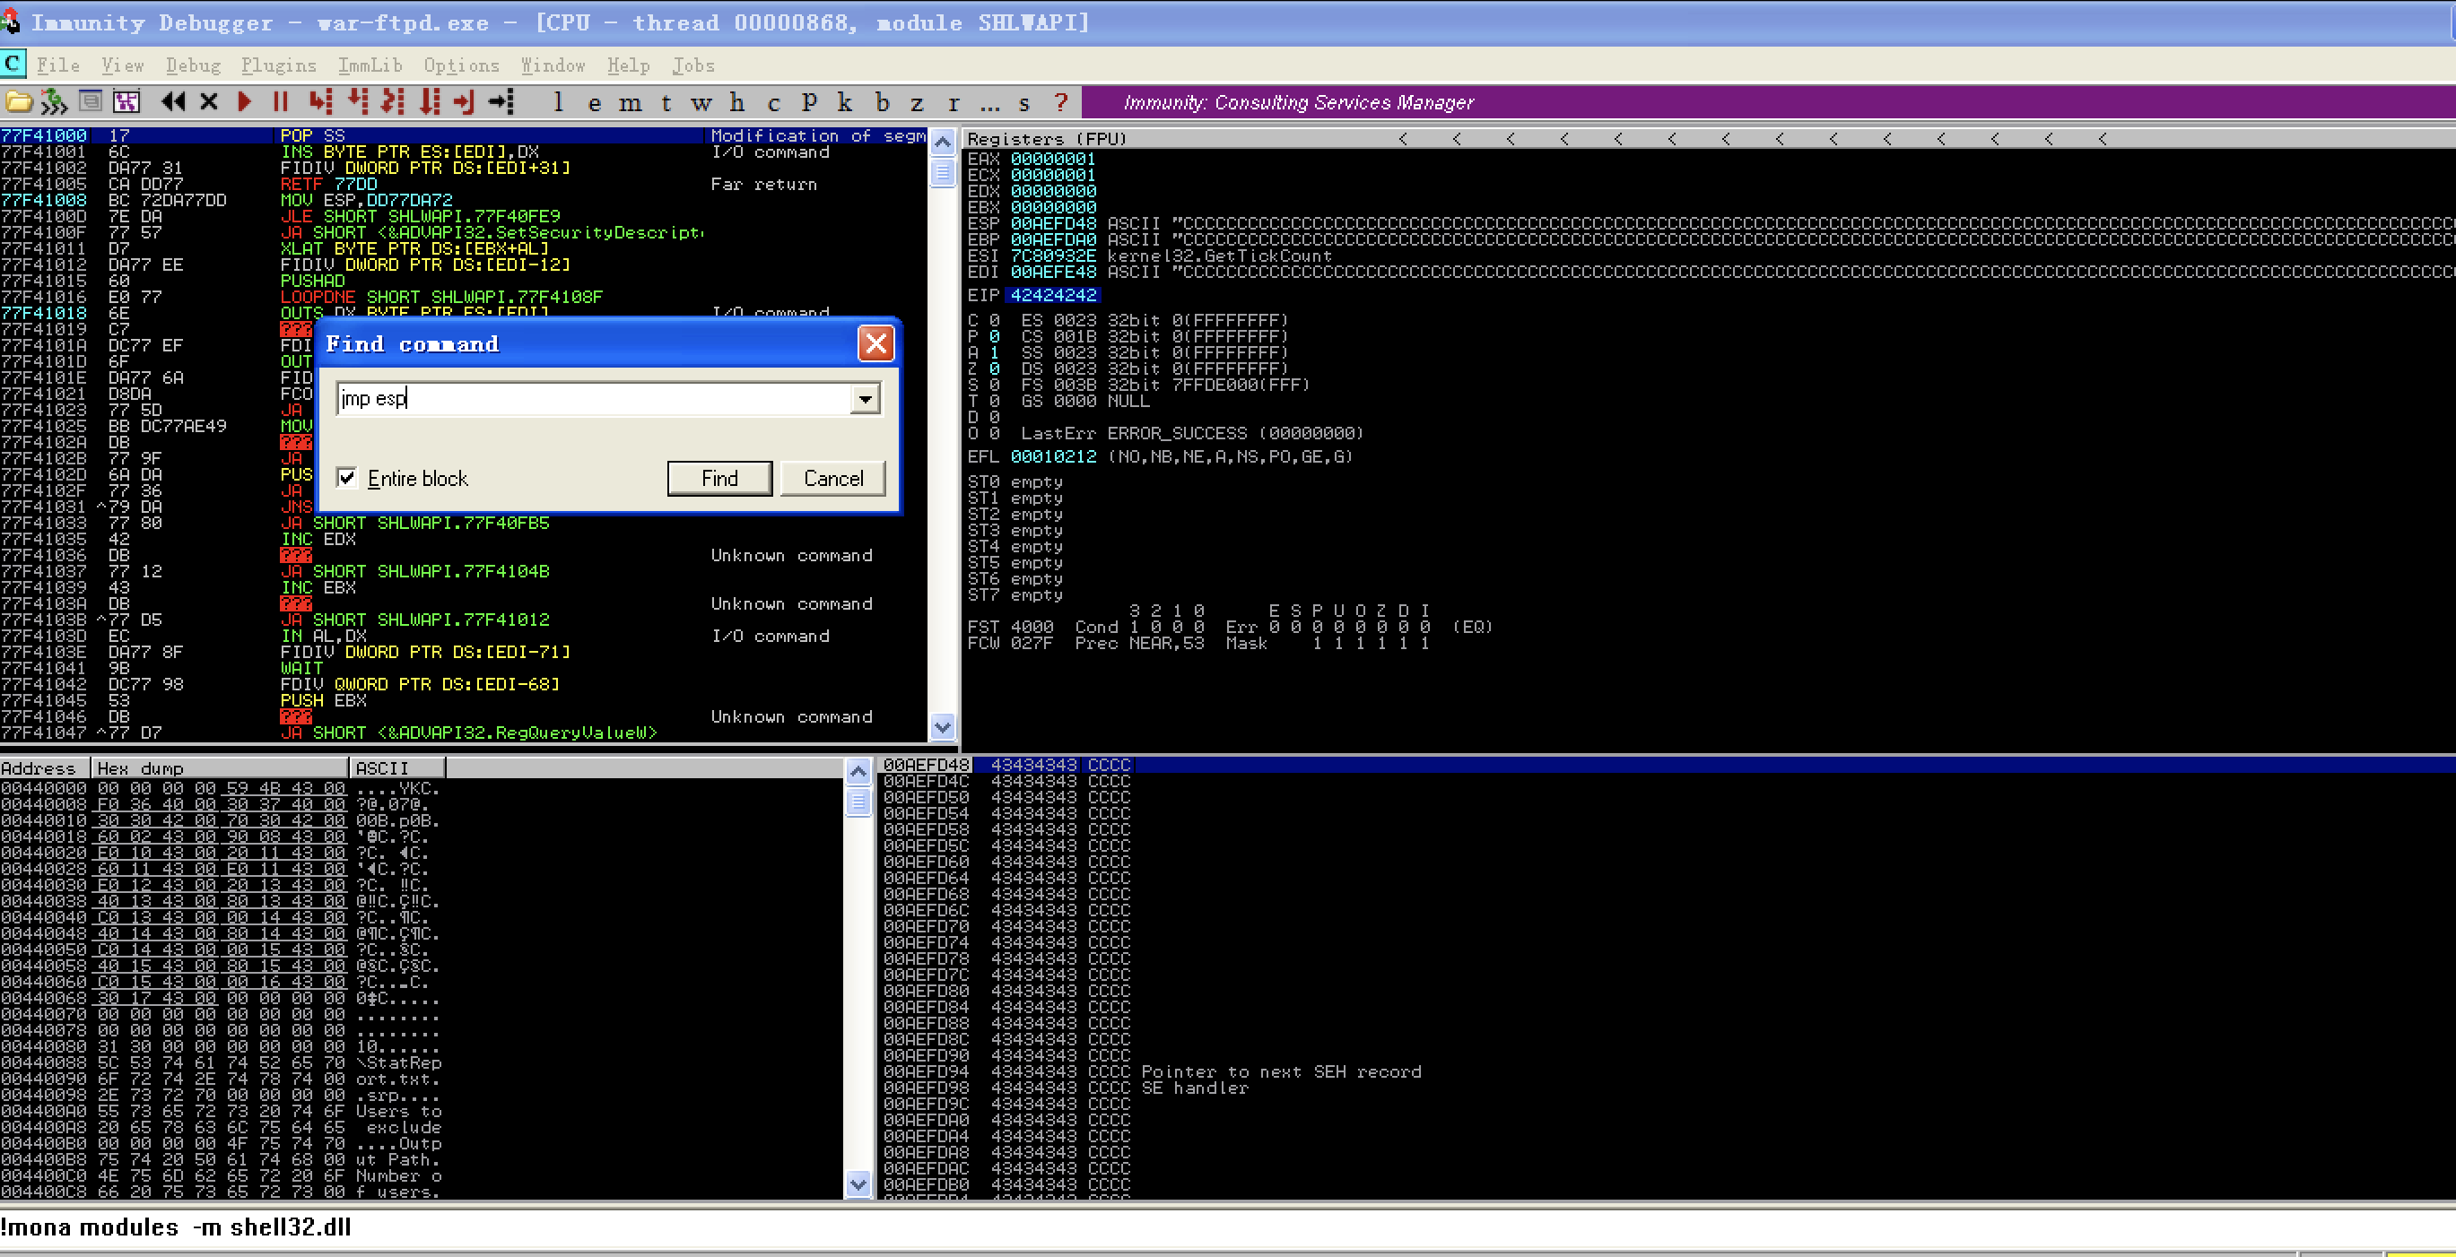
Task: Open the ImmLib menu
Action: point(370,65)
